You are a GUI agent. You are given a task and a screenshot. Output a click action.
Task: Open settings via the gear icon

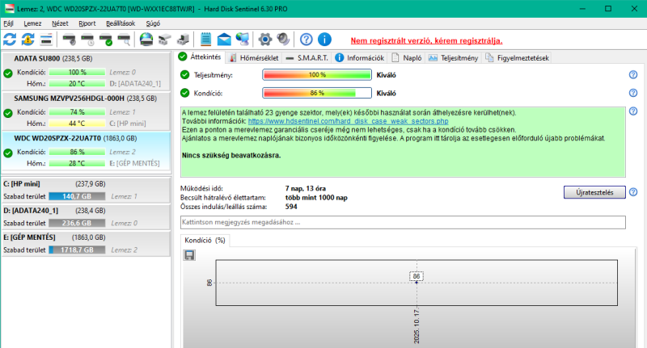tap(265, 40)
